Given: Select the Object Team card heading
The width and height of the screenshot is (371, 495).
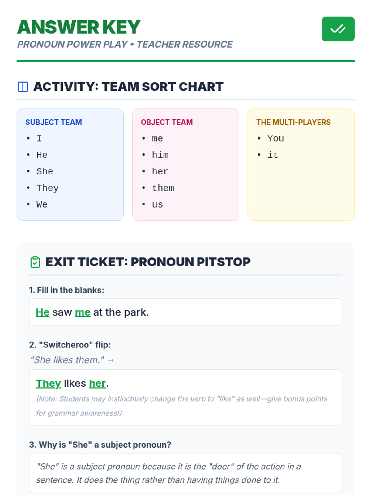Looking at the screenshot, I should click(167, 122).
